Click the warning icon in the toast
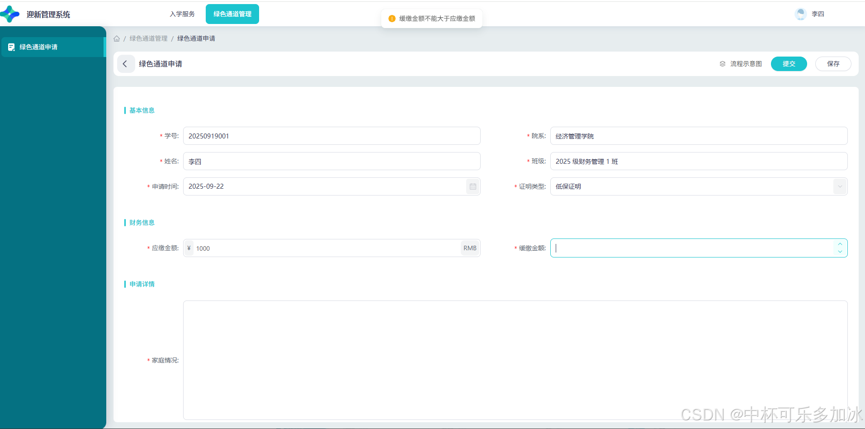 click(392, 19)
